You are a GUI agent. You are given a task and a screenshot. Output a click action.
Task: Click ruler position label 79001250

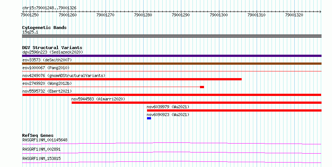(30, 15)
